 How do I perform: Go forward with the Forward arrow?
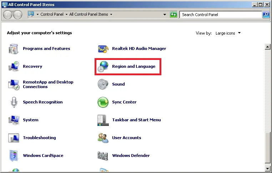18,15
